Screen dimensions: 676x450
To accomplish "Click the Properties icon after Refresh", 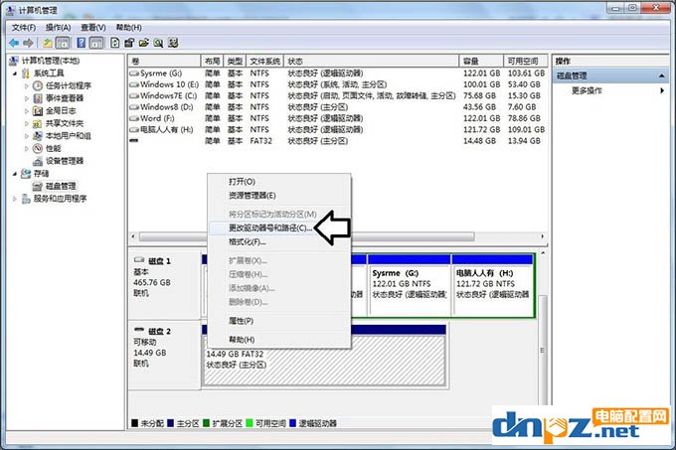I will coord(129,43).
